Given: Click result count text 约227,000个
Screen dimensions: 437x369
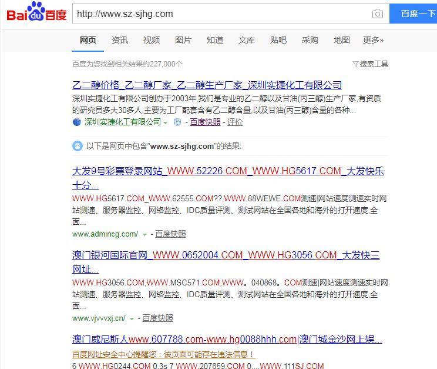Looking at the screenshot, I should (163, 64).
